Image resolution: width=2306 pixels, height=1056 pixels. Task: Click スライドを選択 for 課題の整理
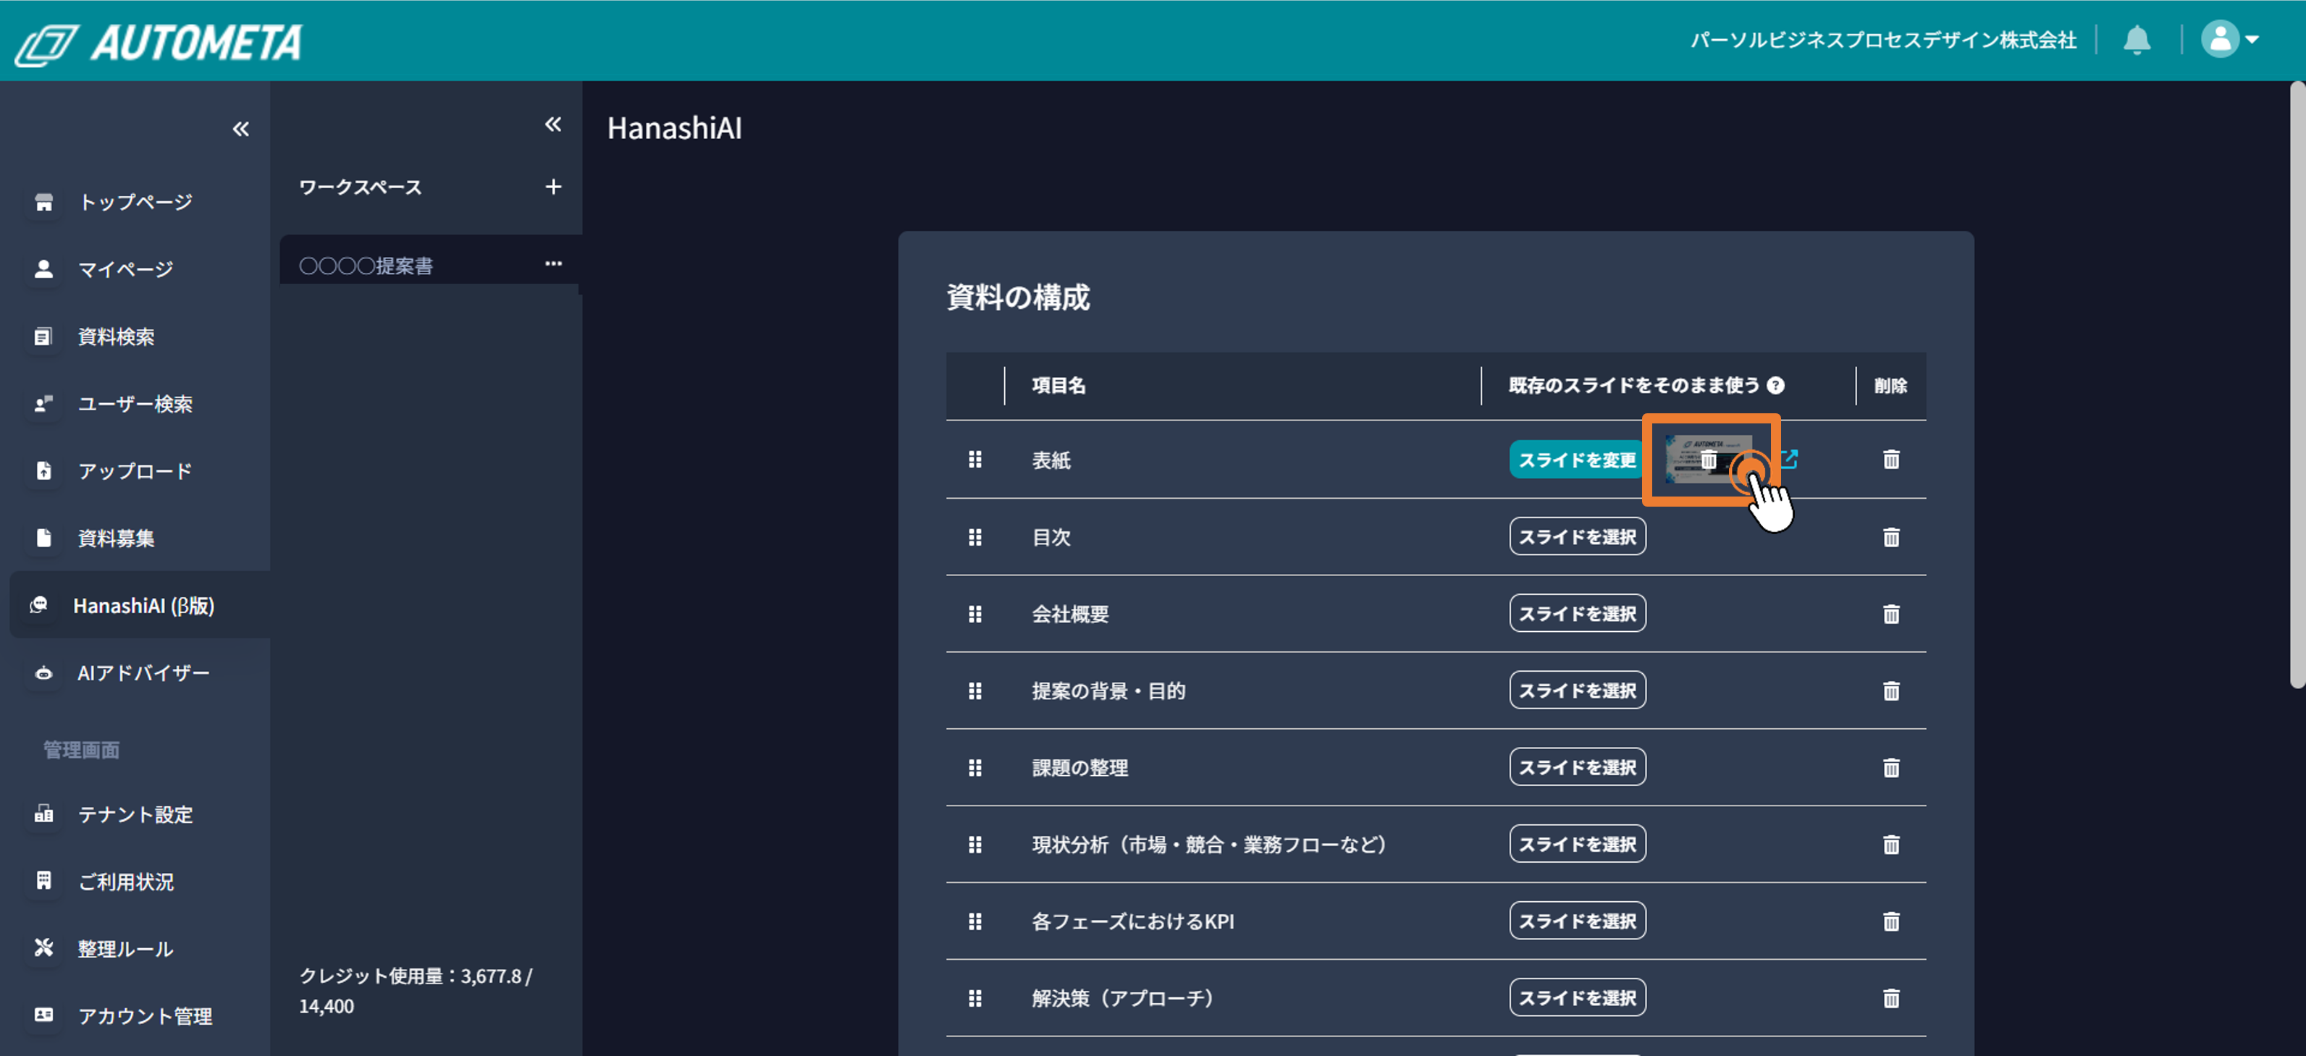pos(1578,768)
